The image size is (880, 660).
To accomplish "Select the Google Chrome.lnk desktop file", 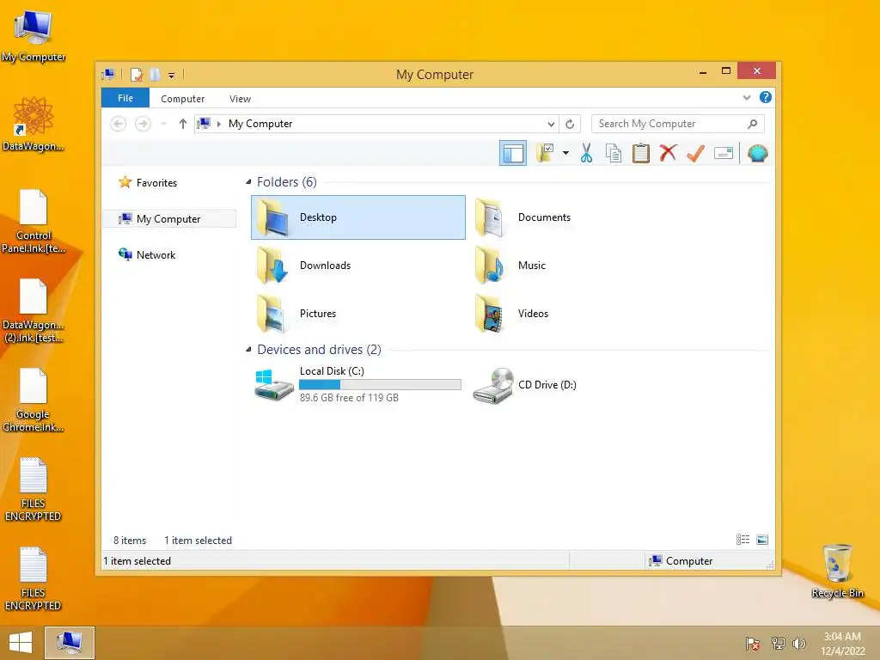I will [34, 400].
